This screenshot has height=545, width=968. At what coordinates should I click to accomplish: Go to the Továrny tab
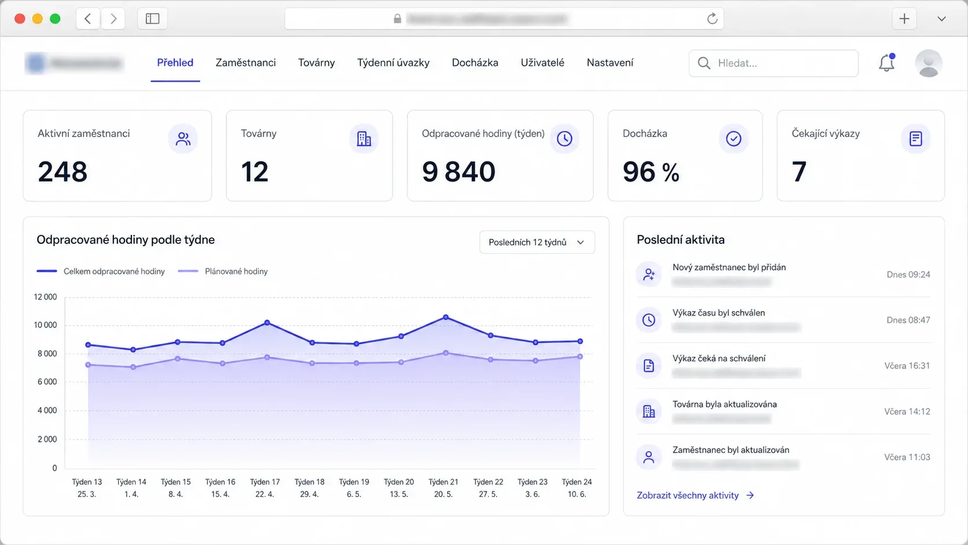pyautogui.click(x=316, y=63)
